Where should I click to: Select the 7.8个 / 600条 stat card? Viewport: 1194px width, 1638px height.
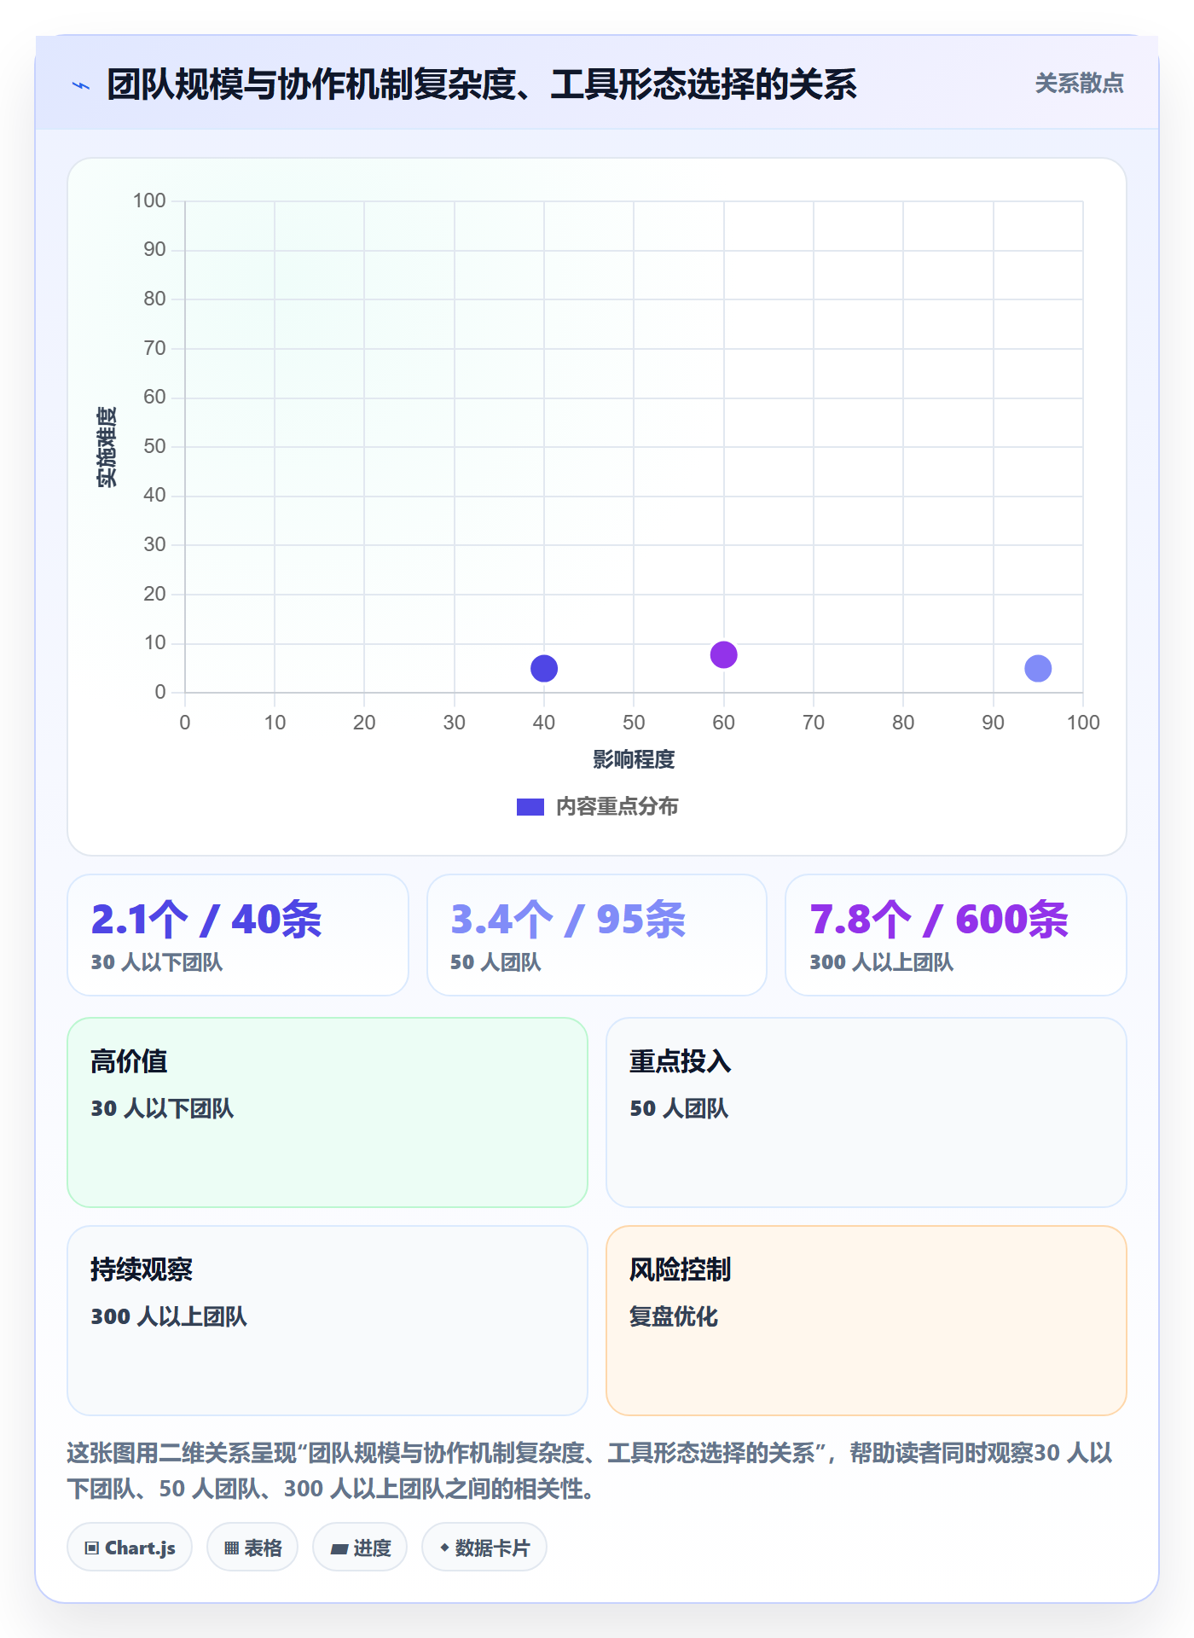[x=956, y=935]
